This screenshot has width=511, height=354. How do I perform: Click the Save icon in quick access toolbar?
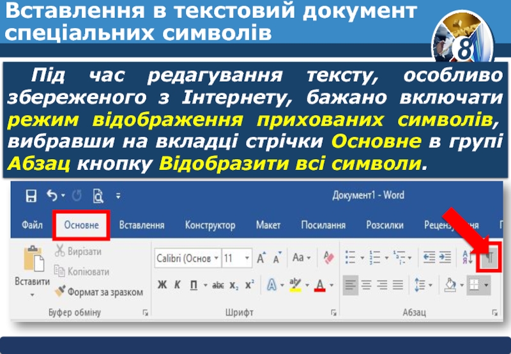click(31, 196)
